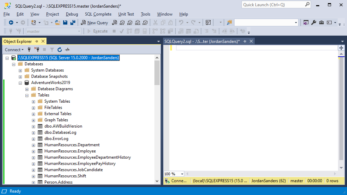Toggle Object Explorer auto-hide pin
Viewport: 347px width, 195px height.
tap(36, 41)
